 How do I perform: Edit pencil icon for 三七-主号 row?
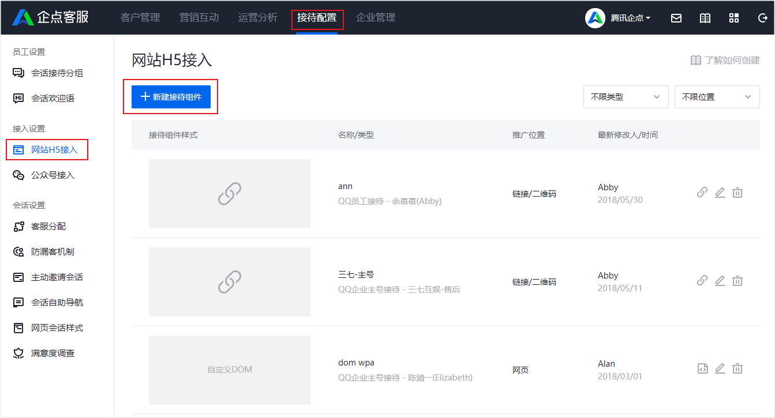click(x=720, y=281)
